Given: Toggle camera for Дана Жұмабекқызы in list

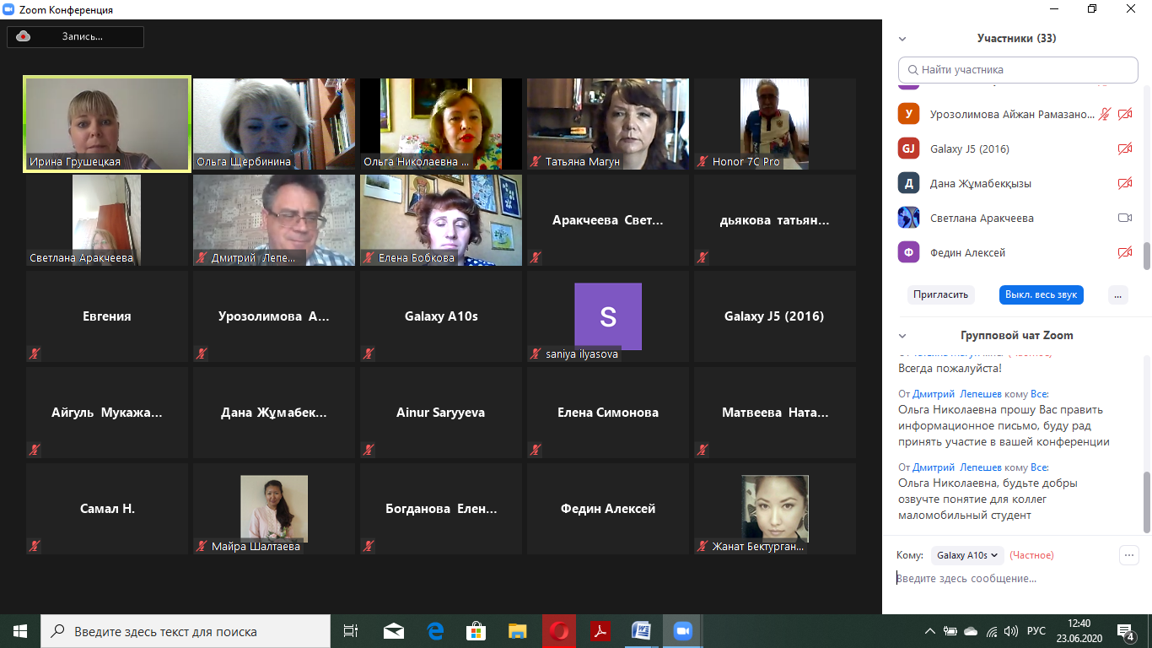Looking at the screenshot, I should tap(1124, 183).
